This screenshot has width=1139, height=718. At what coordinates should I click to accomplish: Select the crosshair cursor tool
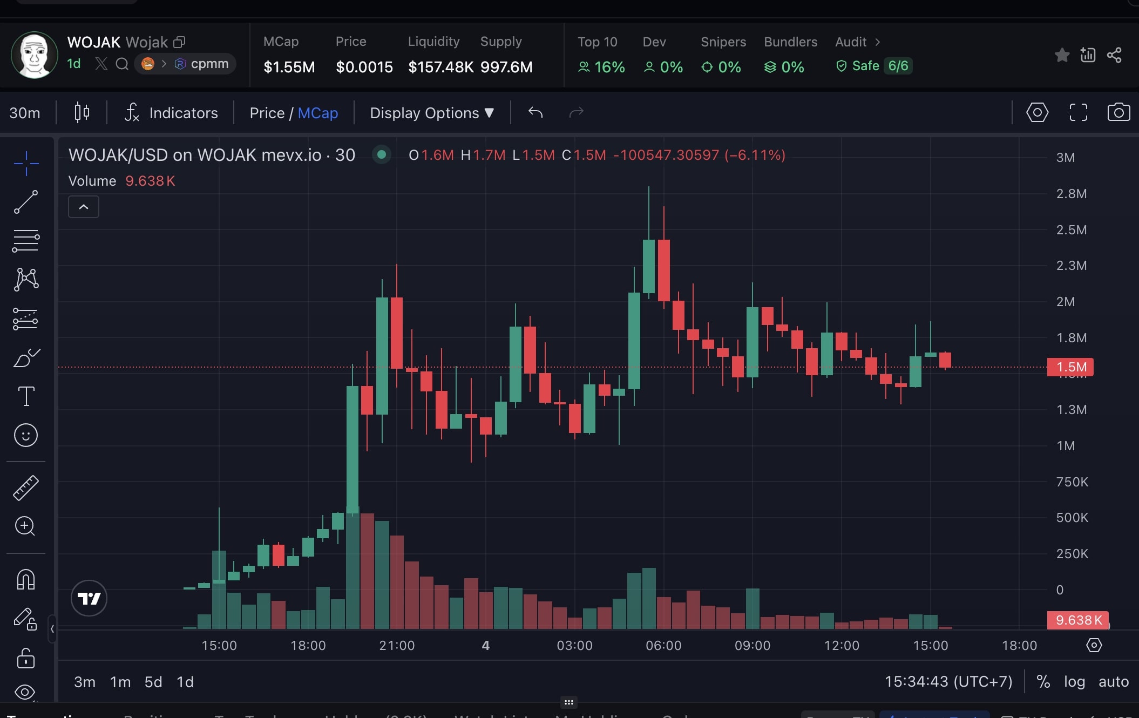click(x=26, y=163)
